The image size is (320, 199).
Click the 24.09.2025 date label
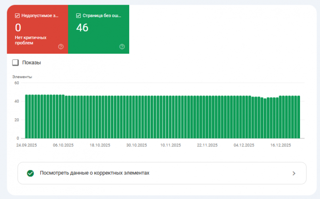pos(27,145)
